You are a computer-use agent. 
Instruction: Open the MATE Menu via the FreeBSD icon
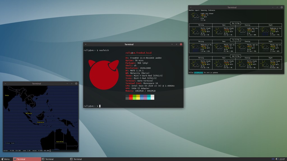[x=2, y=159]
